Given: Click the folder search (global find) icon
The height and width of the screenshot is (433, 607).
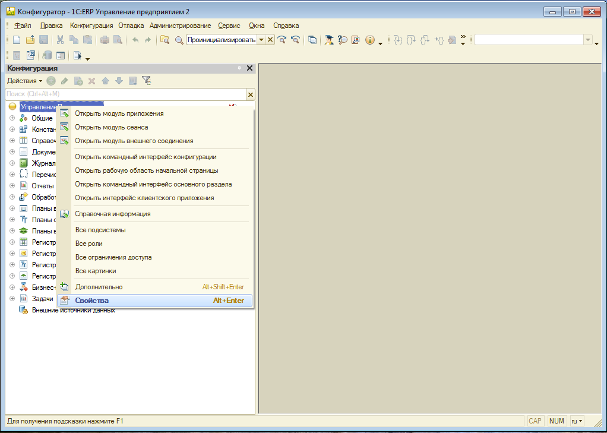Looking at the screenshot, I should click(x=165, y=40).
